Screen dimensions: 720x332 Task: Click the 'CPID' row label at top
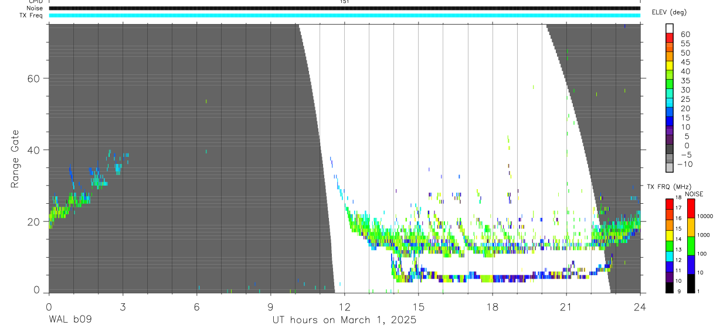[36, 2]
